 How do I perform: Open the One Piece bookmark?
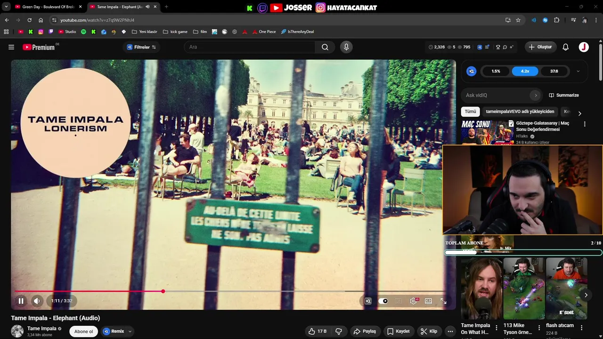click(x=264, y=32)
